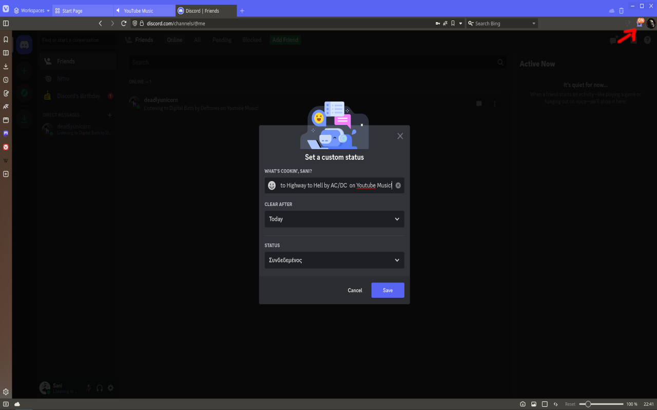
Task: Open the History panel clock icon
Action: [6, 80]
